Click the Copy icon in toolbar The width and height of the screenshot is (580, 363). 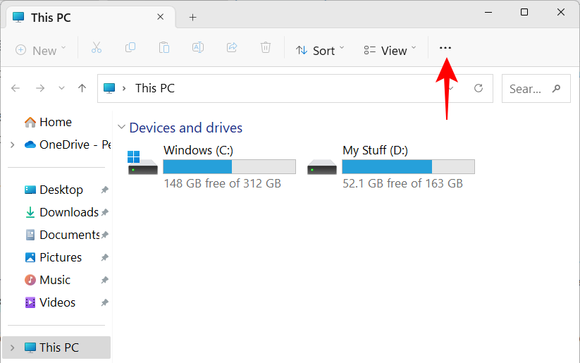(130, 48)
